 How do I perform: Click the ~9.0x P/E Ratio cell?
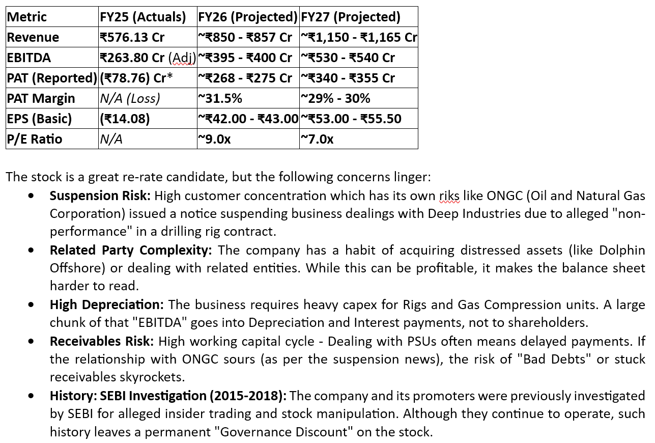point(214,139)
